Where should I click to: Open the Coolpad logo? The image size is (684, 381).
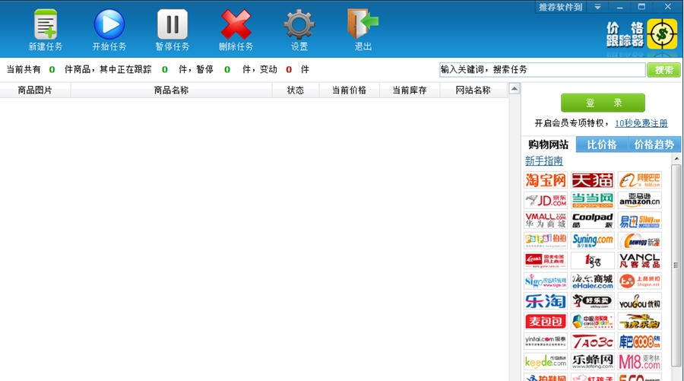click(592, 221)
